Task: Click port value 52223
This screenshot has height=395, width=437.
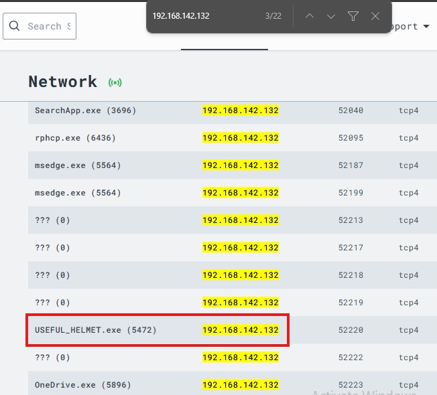Action: (x=351, y=385)
